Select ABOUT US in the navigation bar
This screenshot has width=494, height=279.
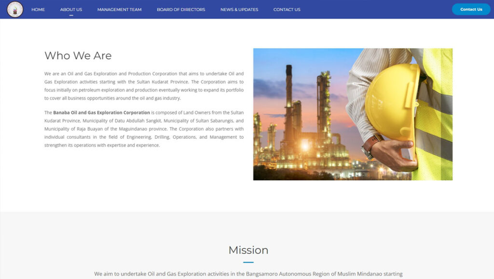tap(71, 10)
